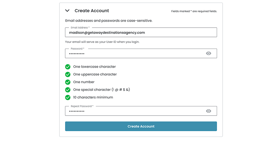The width and height of the screenshot is (280, 148).
Task: Click the Create Account section heading
Action: click(x=92, y=11)
